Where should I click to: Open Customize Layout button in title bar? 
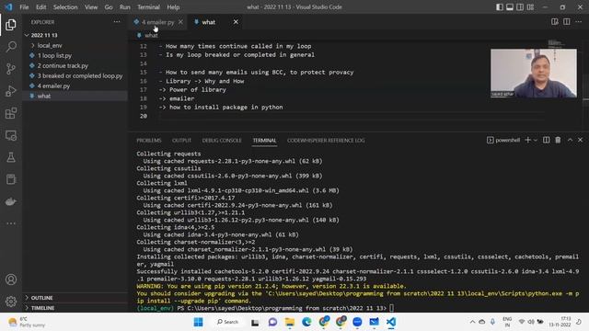click(530, 7)
